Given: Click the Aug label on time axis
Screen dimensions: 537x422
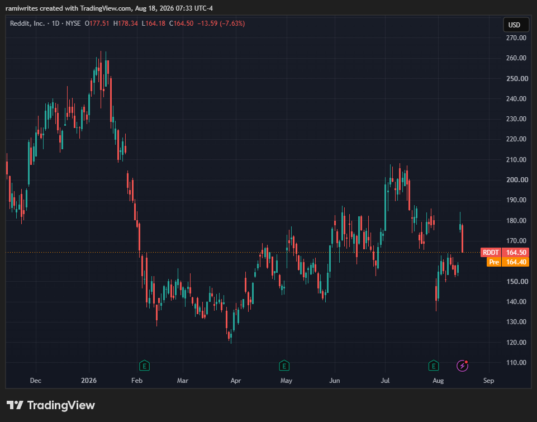Looking at the screenshot, I should 438,381.
